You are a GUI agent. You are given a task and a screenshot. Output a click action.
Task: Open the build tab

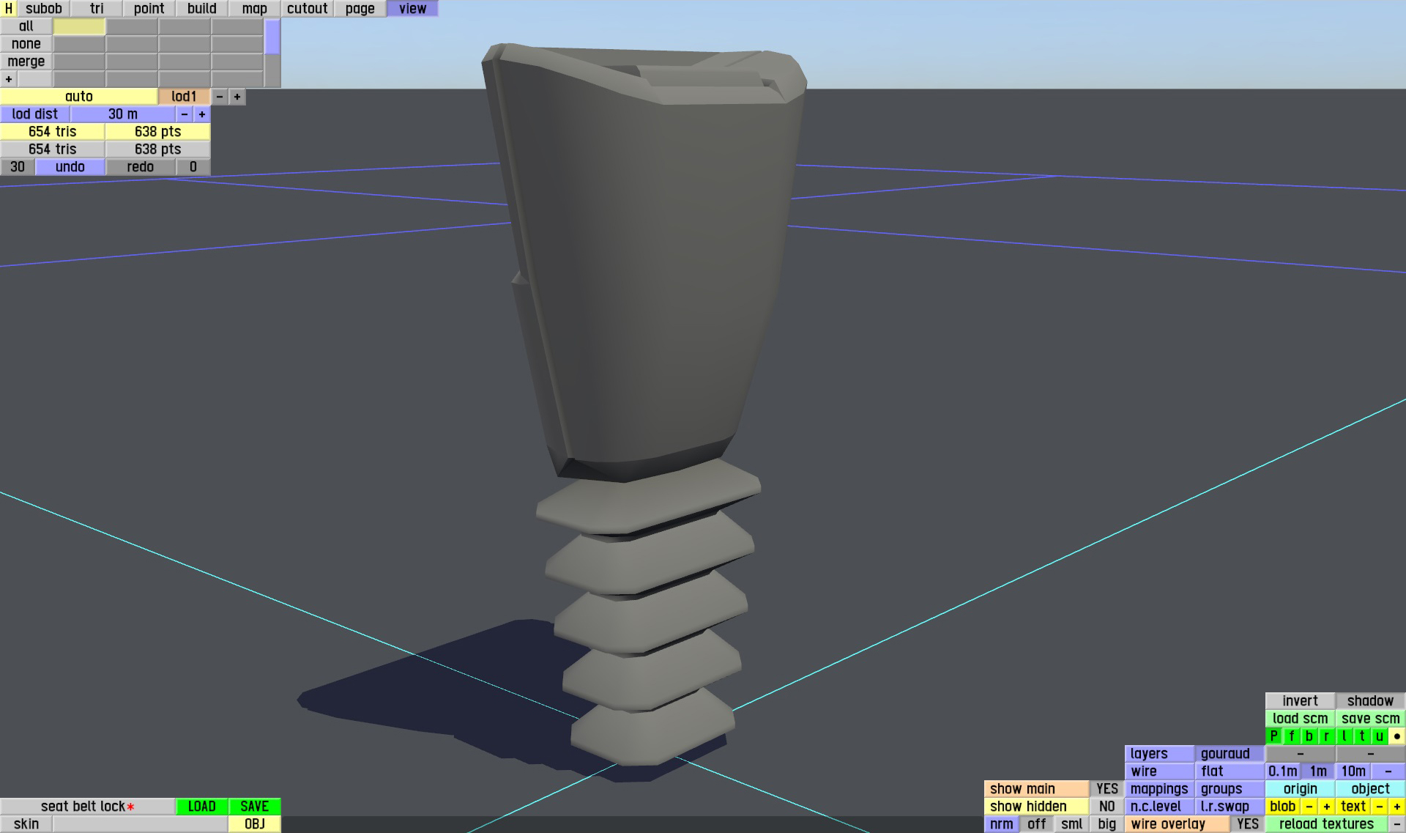[201, 8]
